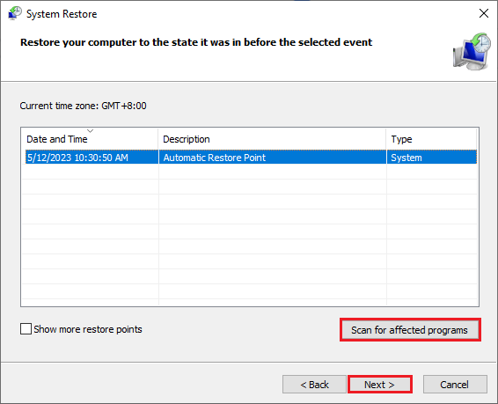Click the Automatic Restore Point description cell

(x=215, y=158)
